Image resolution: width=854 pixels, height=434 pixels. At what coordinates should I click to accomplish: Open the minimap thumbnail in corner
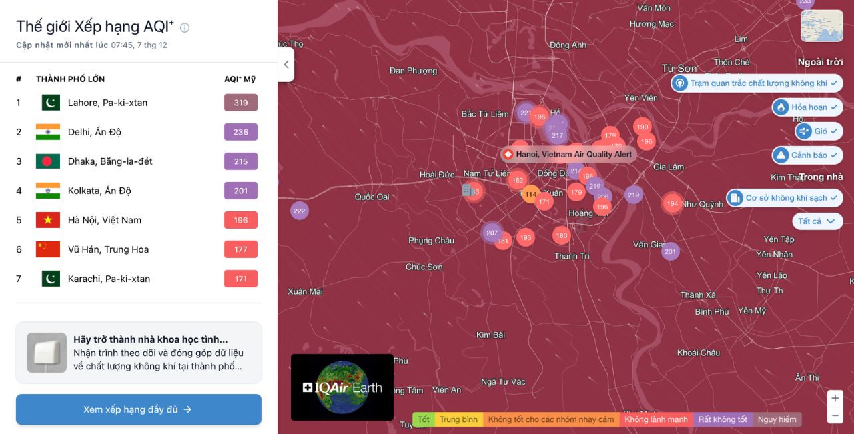(821, 26)
